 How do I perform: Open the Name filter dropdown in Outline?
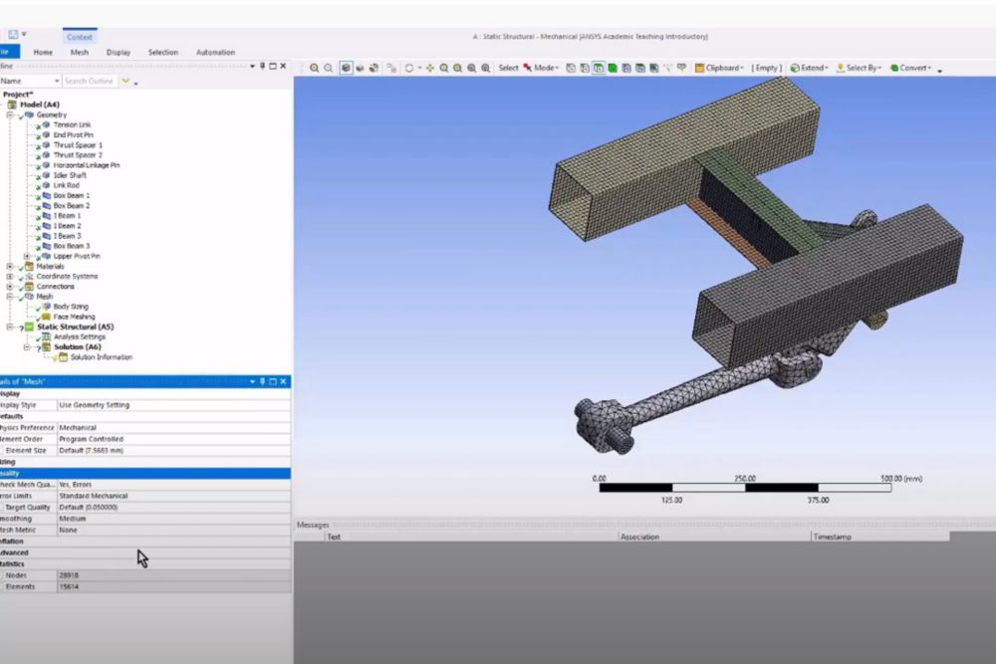(x=56, y=81)
